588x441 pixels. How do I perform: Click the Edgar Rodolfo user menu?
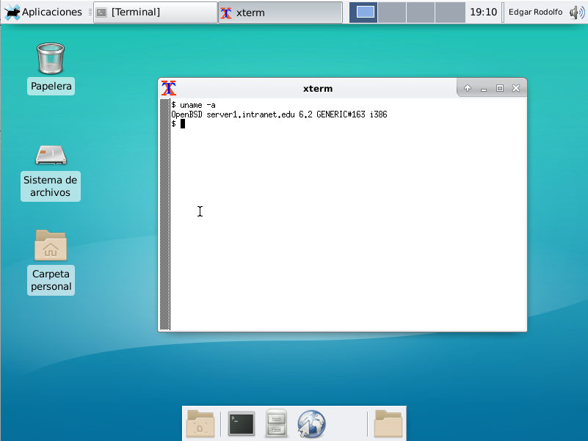click(x=535, y=12)
